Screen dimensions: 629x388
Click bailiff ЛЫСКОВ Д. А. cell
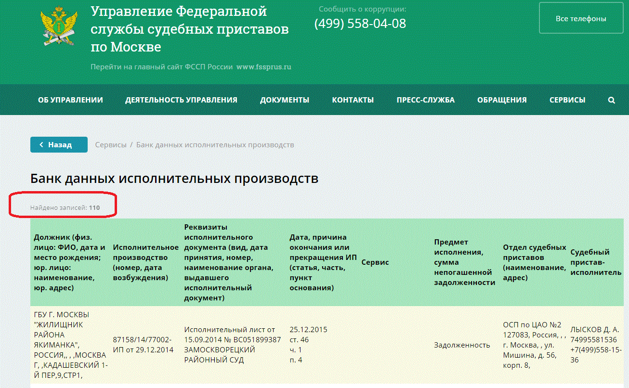pos(596,345)
